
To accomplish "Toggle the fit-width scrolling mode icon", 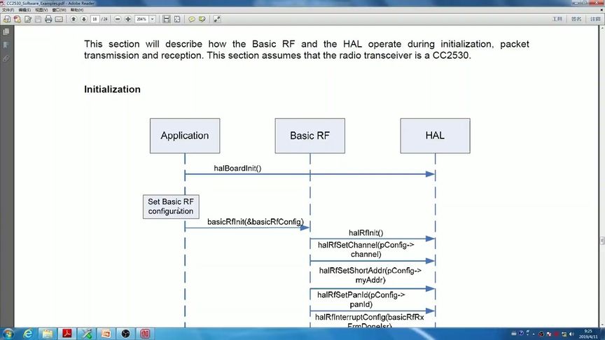I will pyautogui.click(x=166, y=19).
